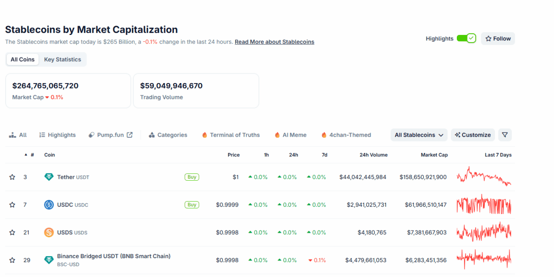Open the filter funnel icon button
This screenshot has width=554, height=277.
pyautogui.click(x=505, y=135)
